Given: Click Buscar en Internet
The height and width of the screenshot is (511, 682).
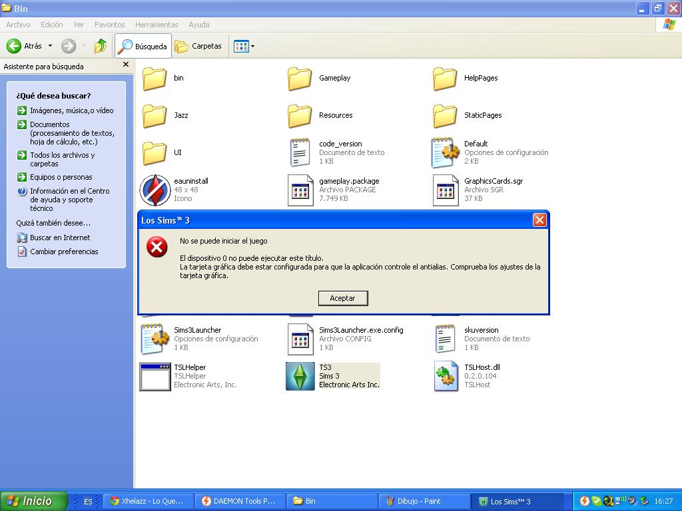Looking at the screenshot, I should (54, 238).
